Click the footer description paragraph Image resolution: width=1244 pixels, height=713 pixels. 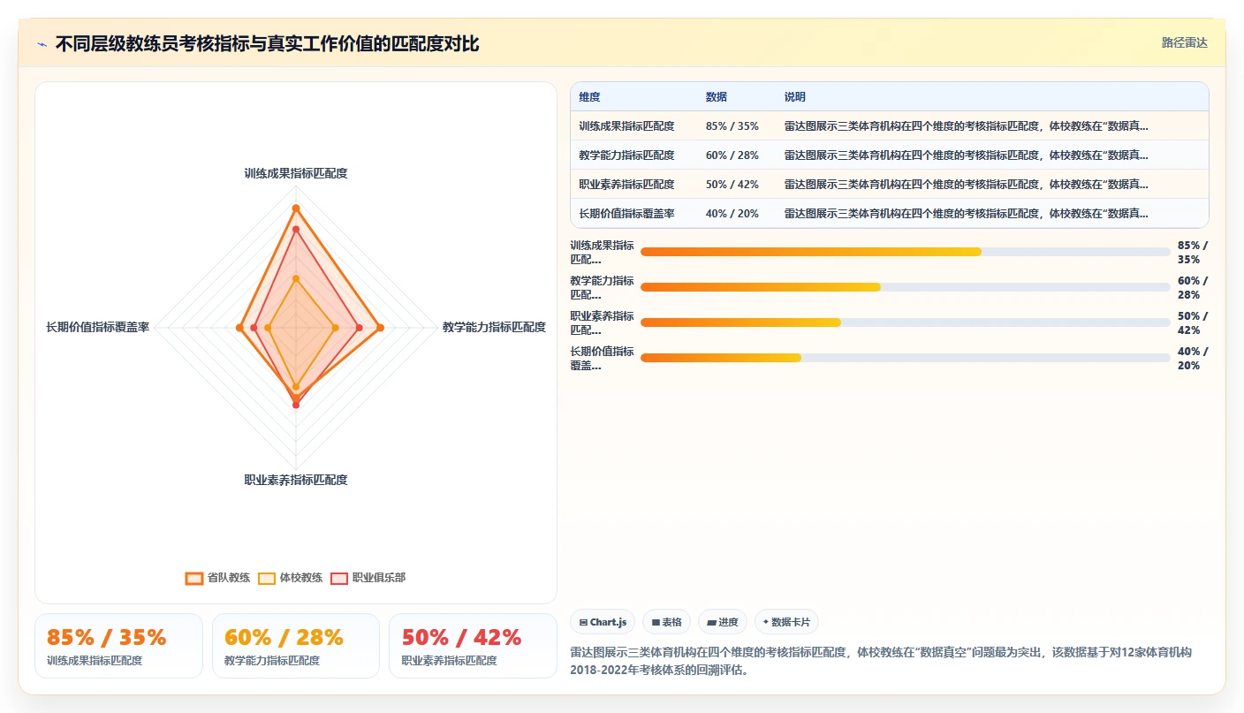pyautogui.click(x=888, y=661)
